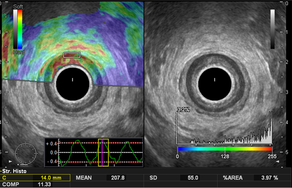Select the rectangular ROI box on the elastogram
The height and width of the screenshot is (188, 292).
(x=71, y=55)
